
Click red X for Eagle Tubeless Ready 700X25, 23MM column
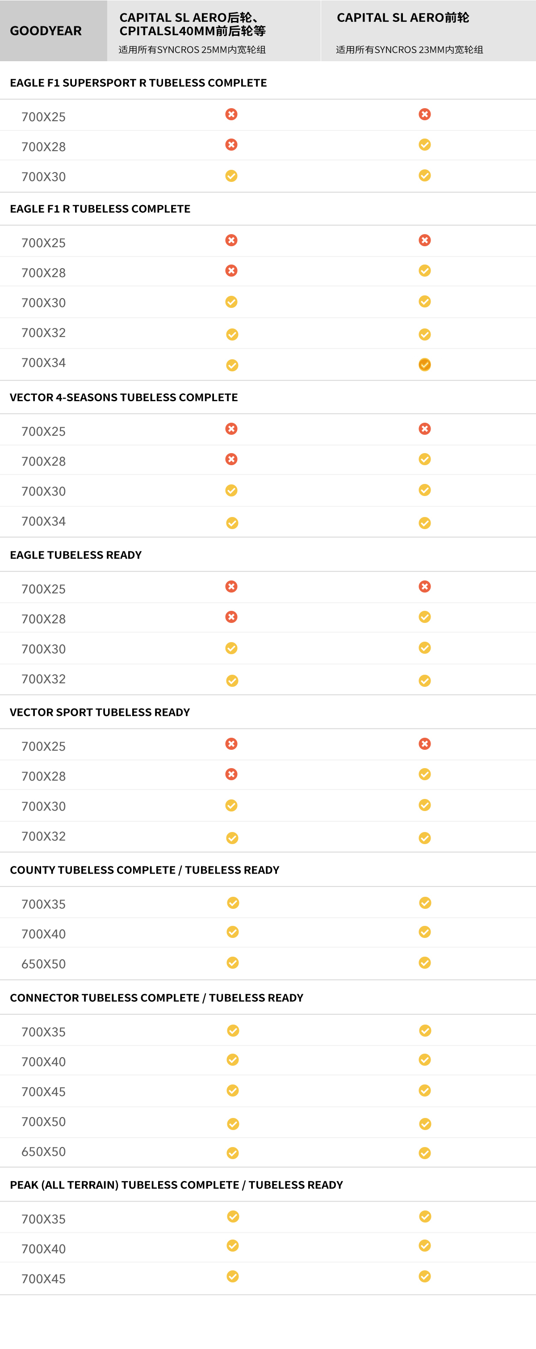point(424,587)
